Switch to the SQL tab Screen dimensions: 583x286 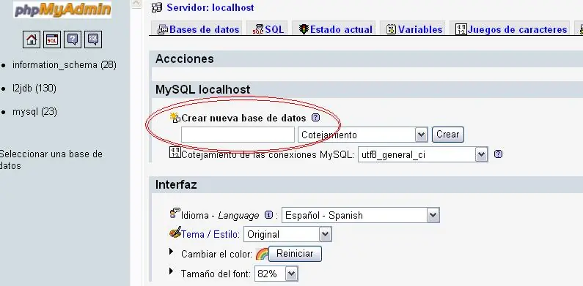tap(268, 29)
